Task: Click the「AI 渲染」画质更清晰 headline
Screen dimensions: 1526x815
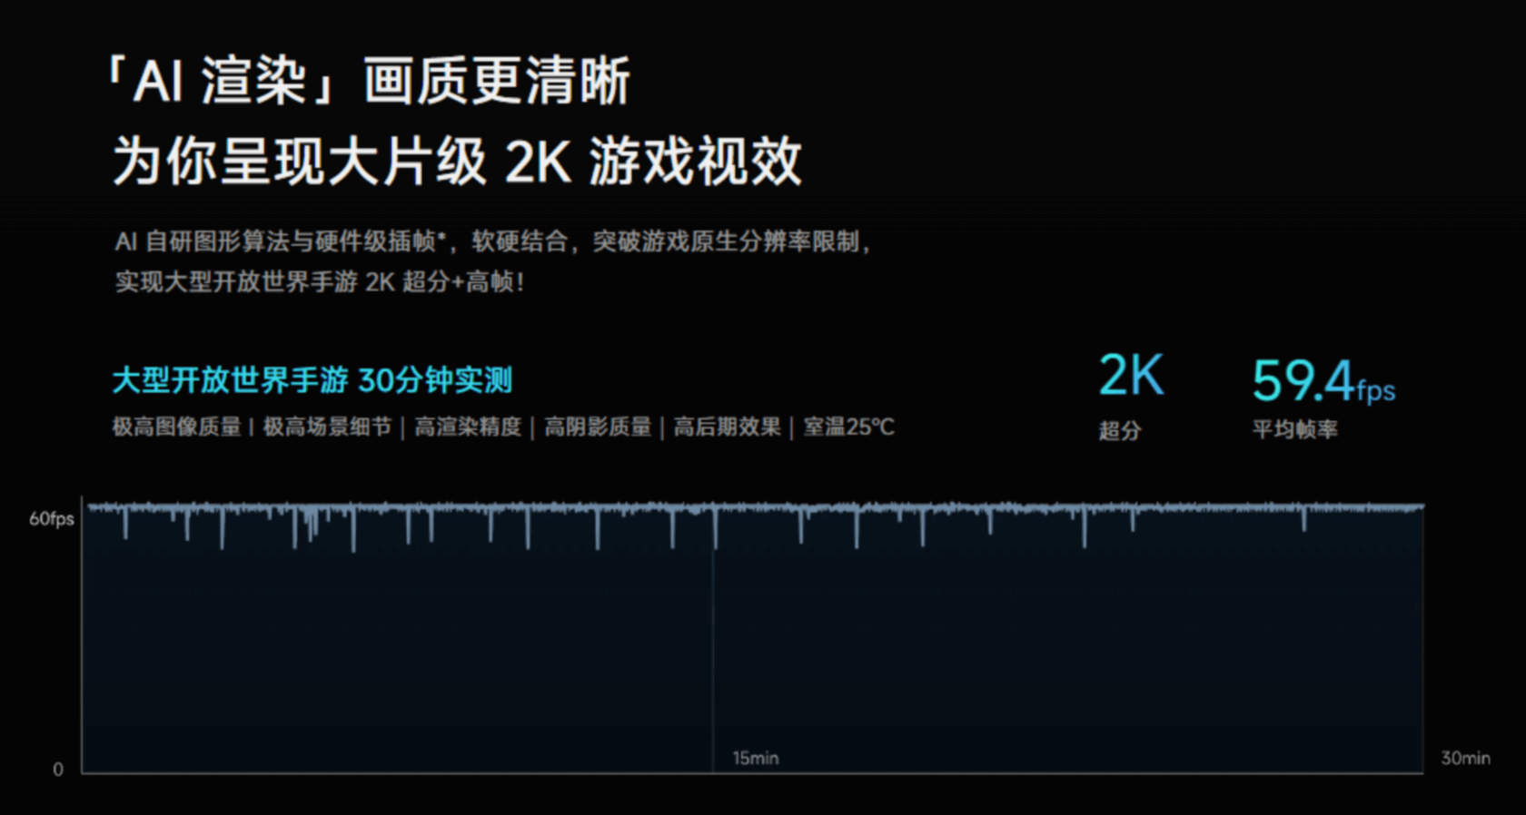Action: [367, 82]
